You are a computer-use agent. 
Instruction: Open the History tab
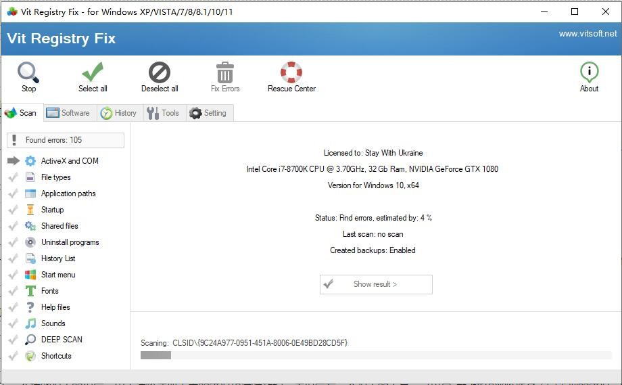pos(120,113)
